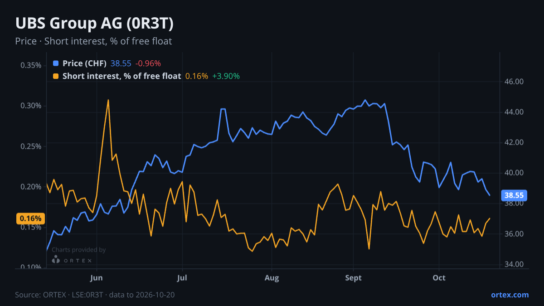
Task: Click the UBS Group AG (0R3T) title
Action: click(x=94, y=23)
